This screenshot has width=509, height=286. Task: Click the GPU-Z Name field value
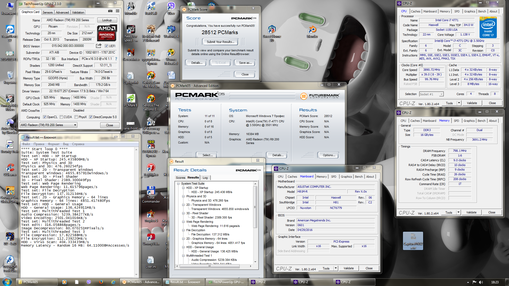[x=68, y=20]
